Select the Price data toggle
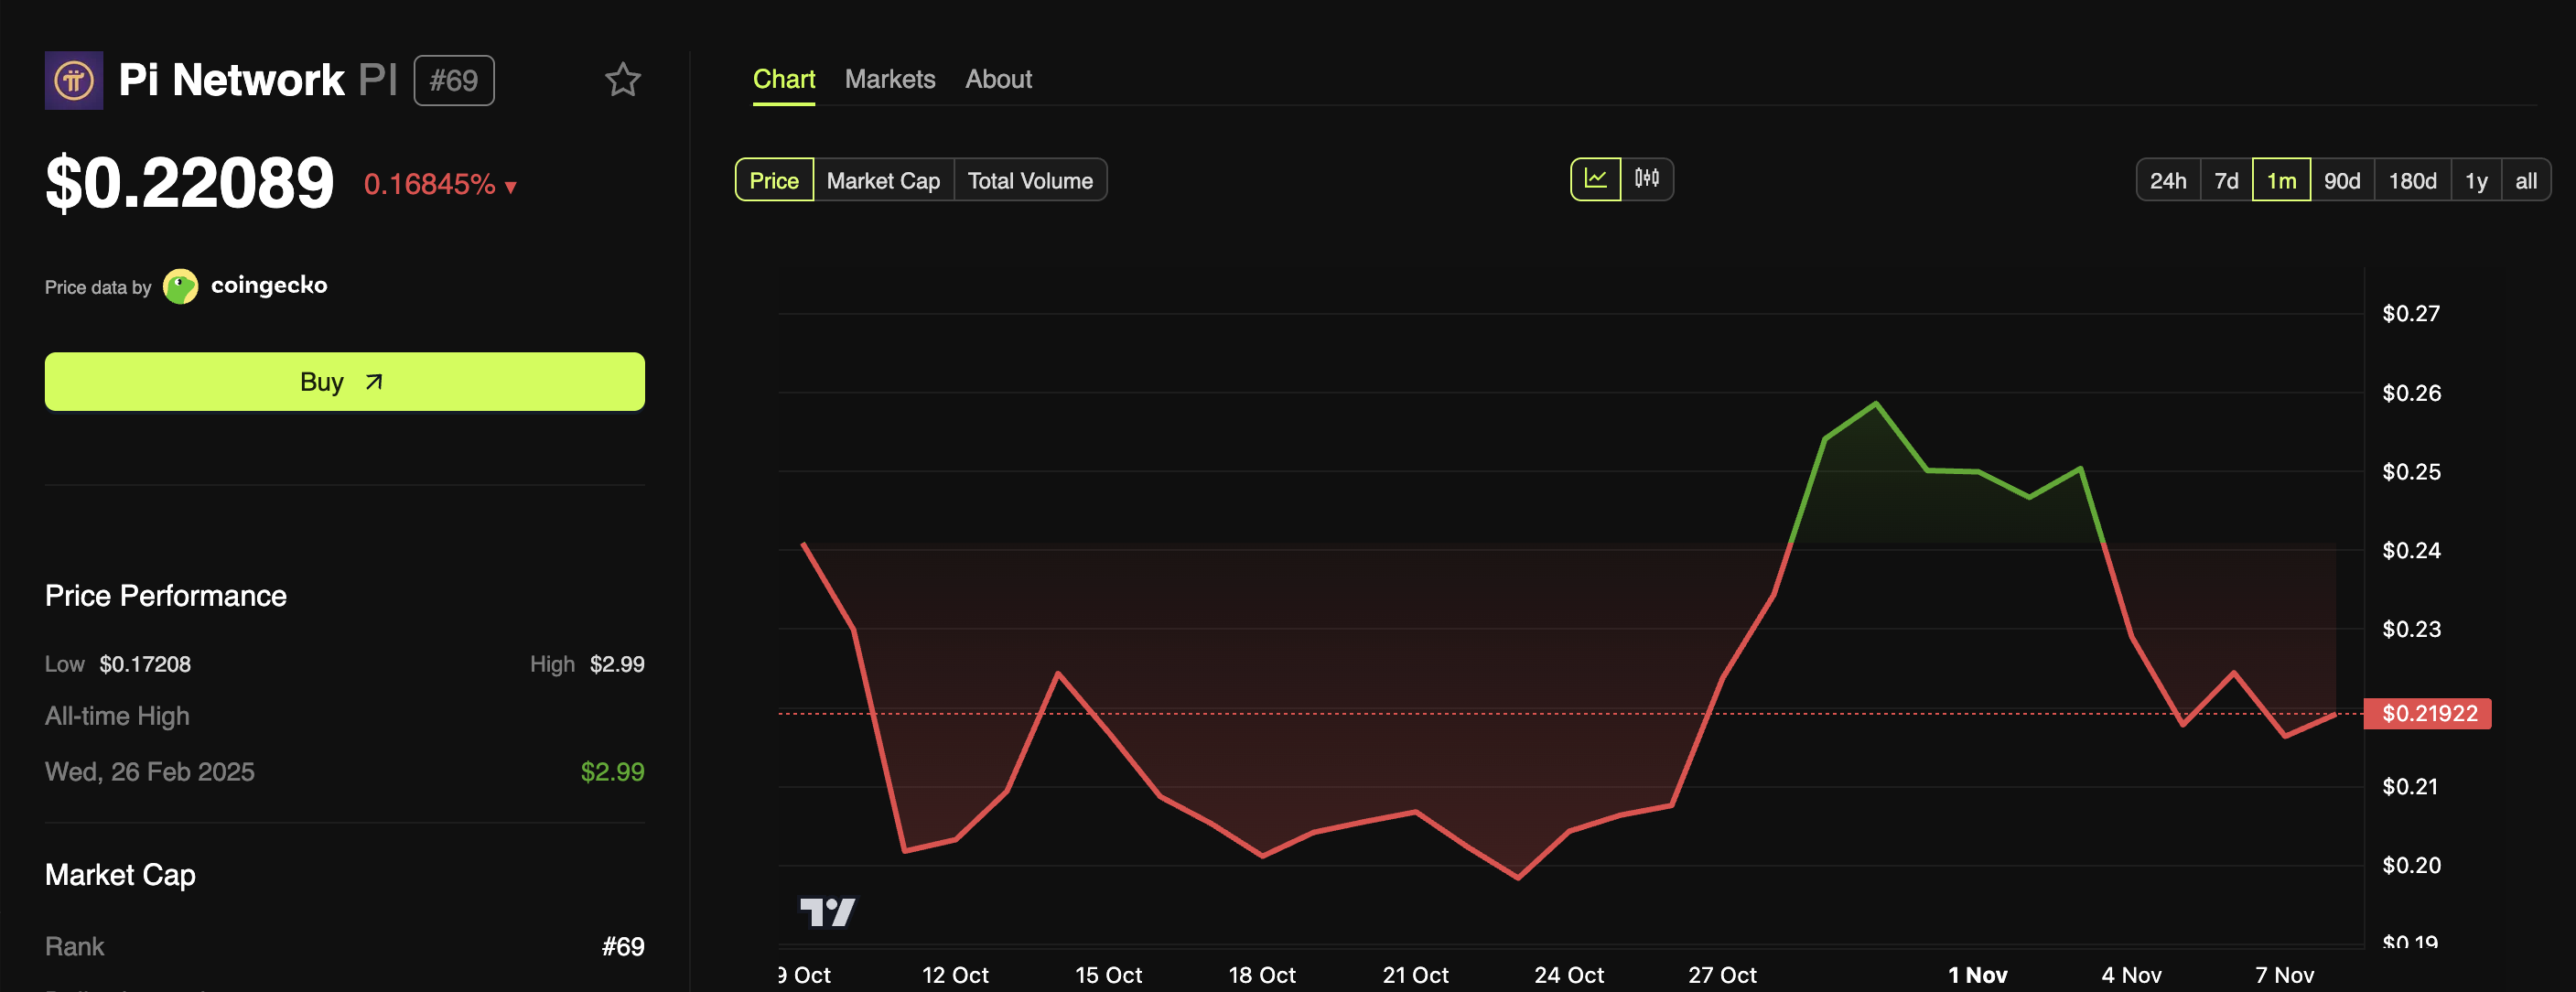Image resolution: width=2576 pixels, height=992 pixels. click(x=774, y=181)
